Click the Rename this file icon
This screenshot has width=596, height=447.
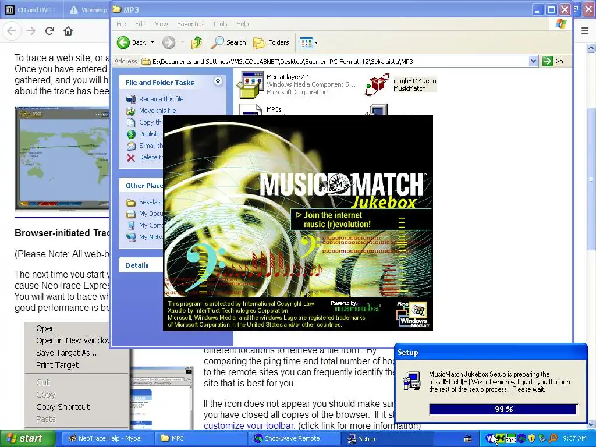point(131,99)
